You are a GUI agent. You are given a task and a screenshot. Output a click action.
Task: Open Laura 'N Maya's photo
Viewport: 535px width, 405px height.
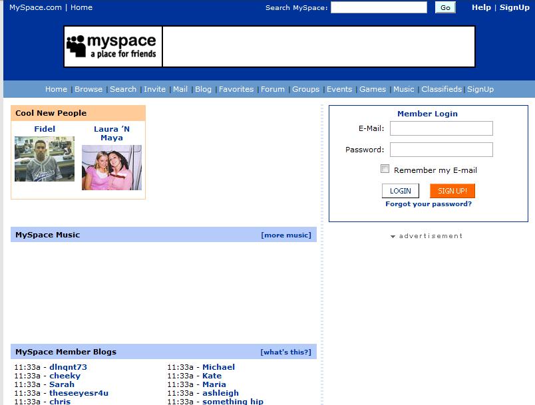click(x=112, y=168)
